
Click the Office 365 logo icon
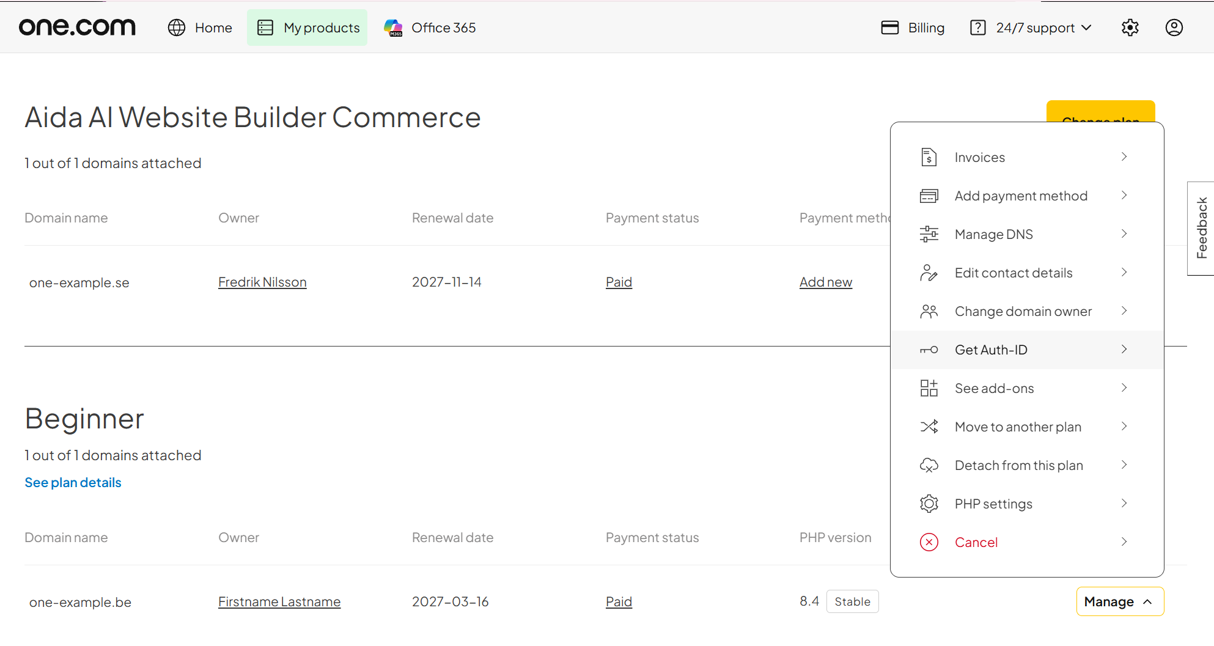point(393,28)
